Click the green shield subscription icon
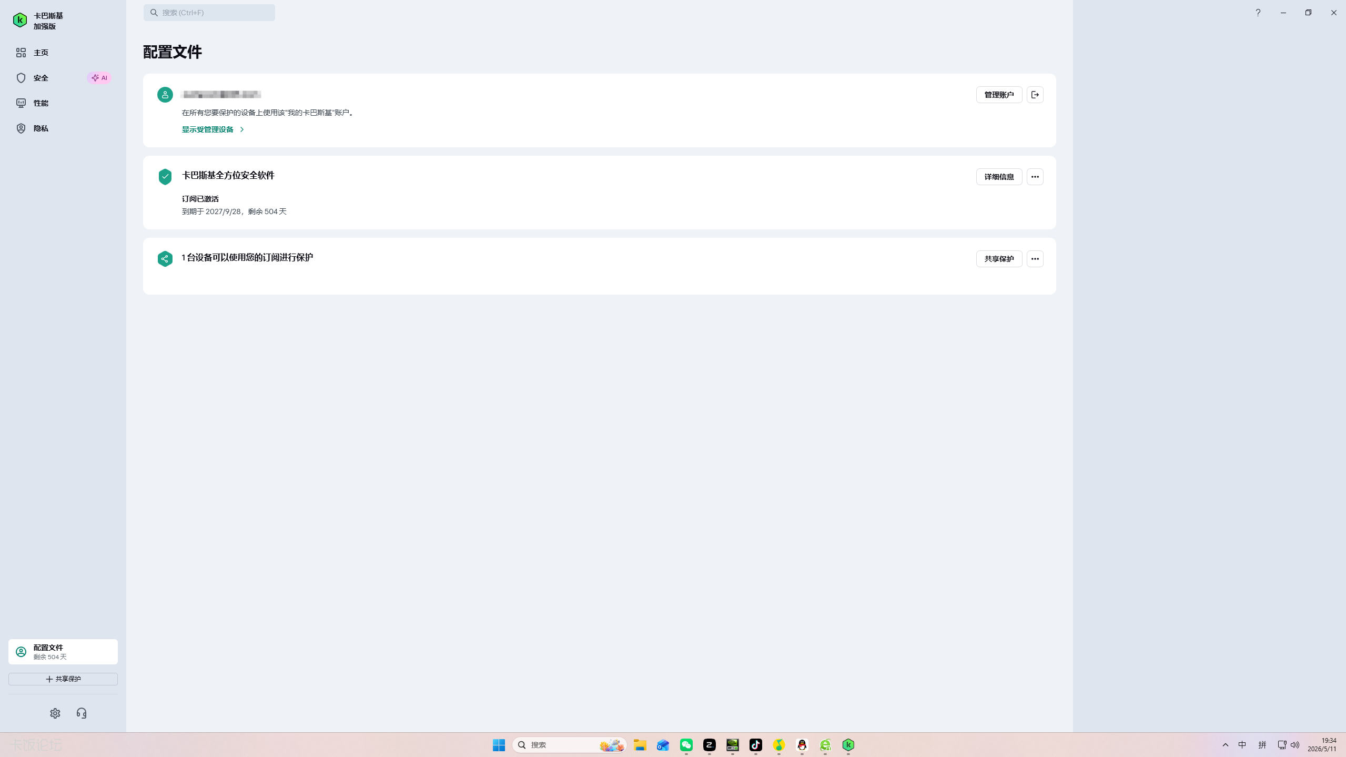 coord(165,177)
